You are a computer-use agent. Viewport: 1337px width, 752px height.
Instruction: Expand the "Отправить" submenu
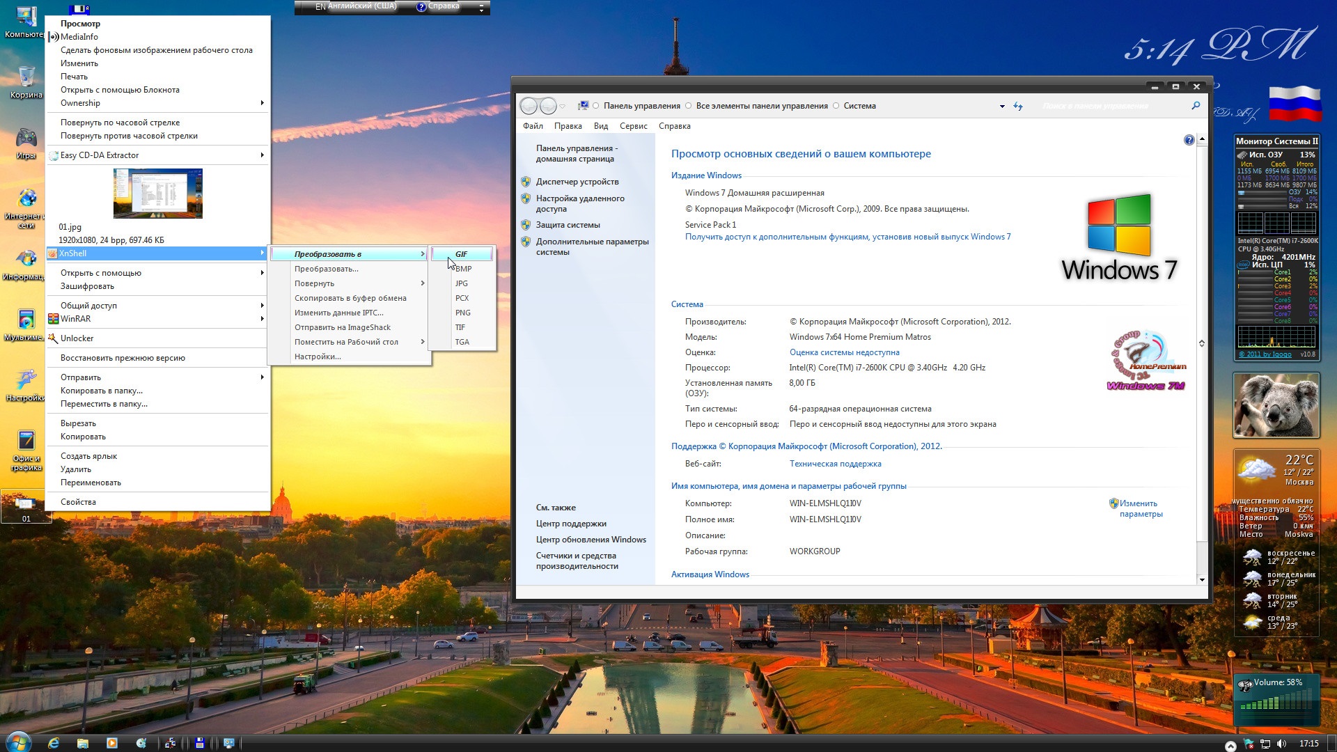pos(262,377)
